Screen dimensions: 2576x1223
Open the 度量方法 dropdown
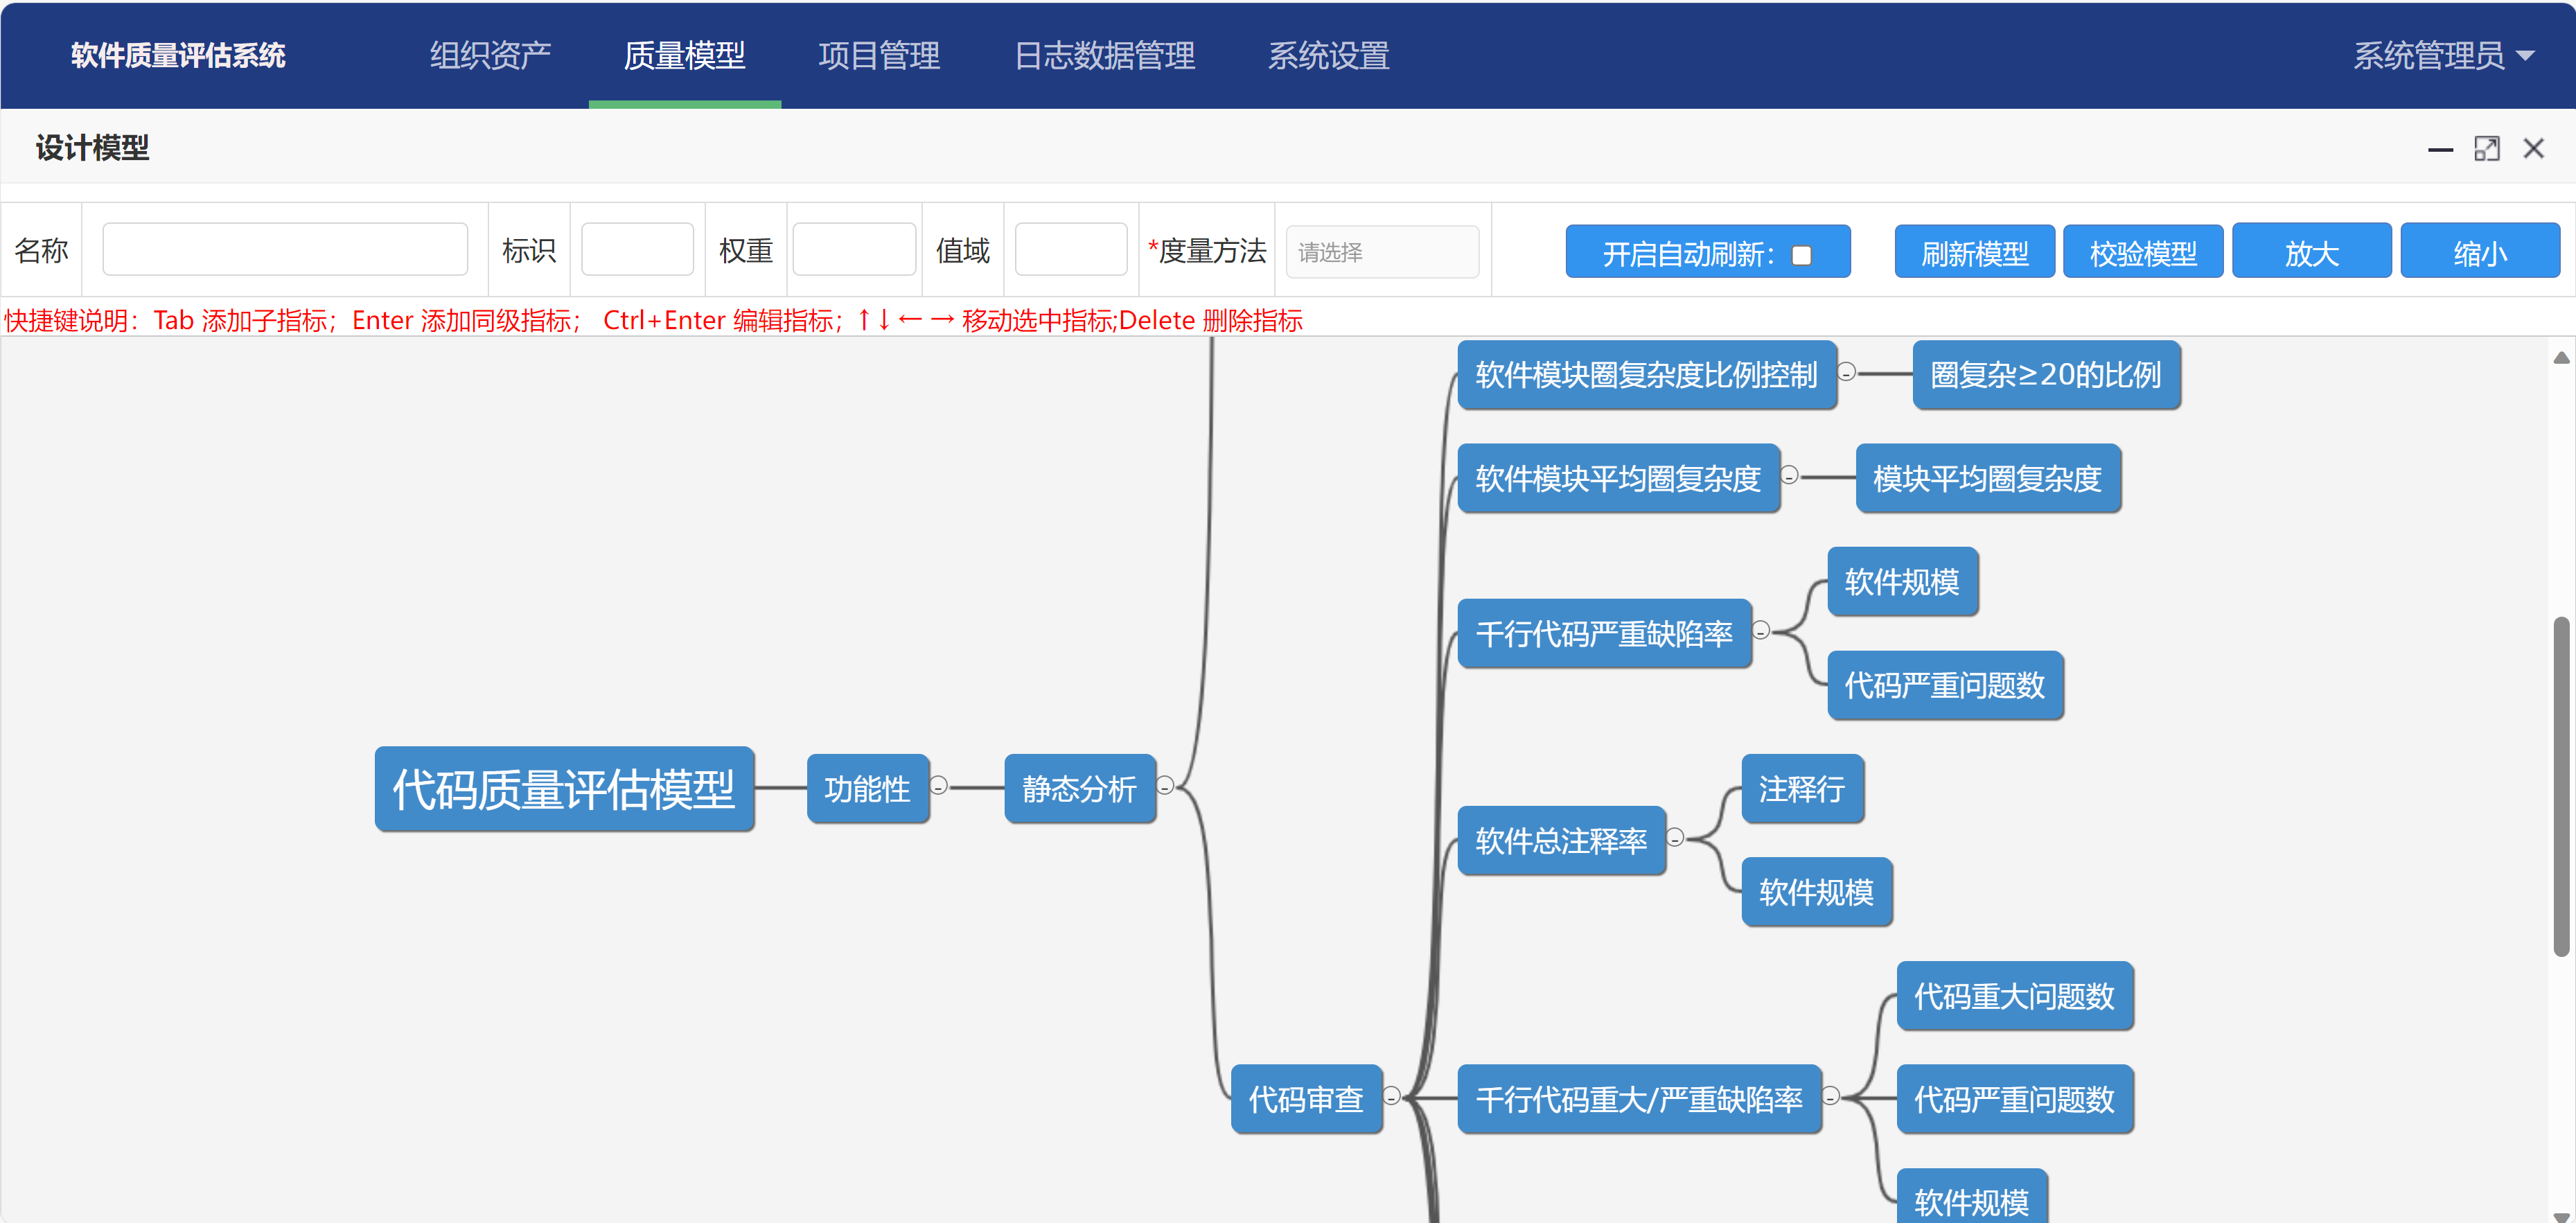[1381, 252]
